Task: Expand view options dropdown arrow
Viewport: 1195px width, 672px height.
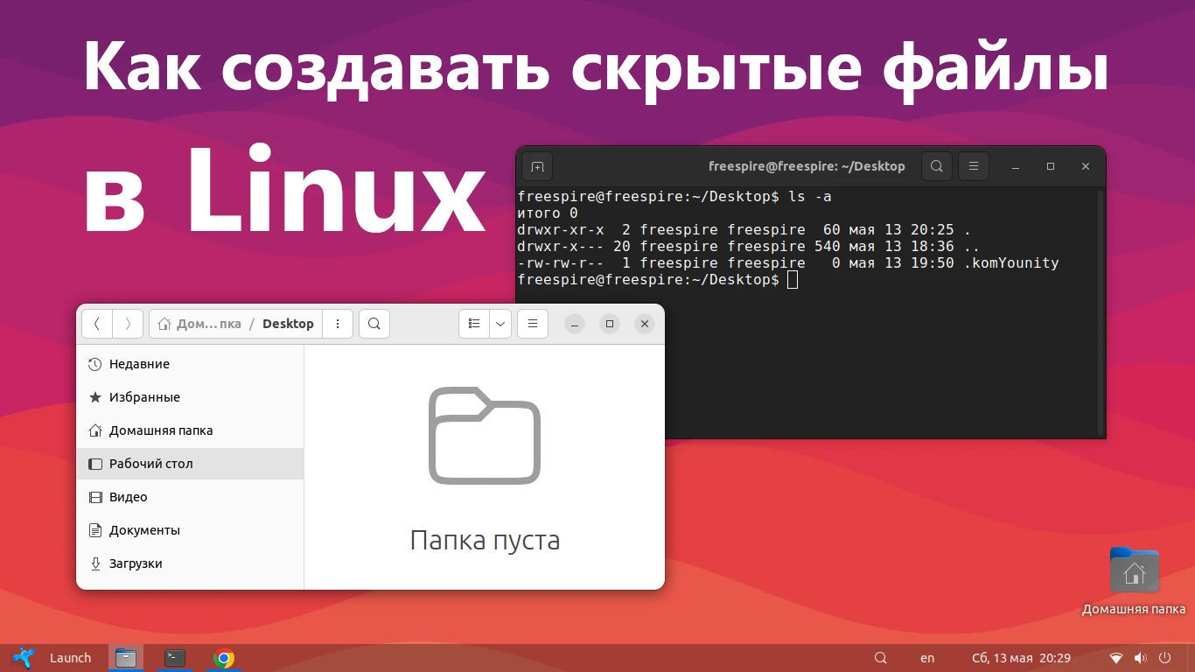Action: click(500, 324)
